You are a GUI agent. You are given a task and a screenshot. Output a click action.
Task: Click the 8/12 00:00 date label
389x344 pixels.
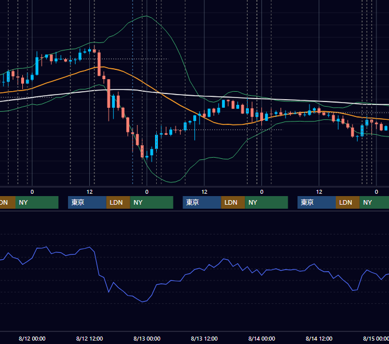[x=32, y=338]
